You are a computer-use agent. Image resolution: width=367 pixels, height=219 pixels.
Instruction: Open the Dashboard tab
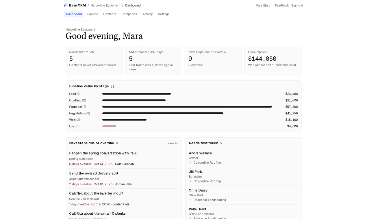[x=74, y=14]
